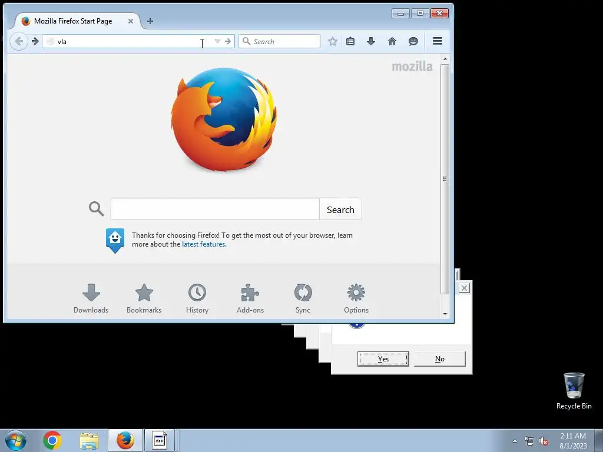Open the Hello chat smiley icon

[413, 41]
